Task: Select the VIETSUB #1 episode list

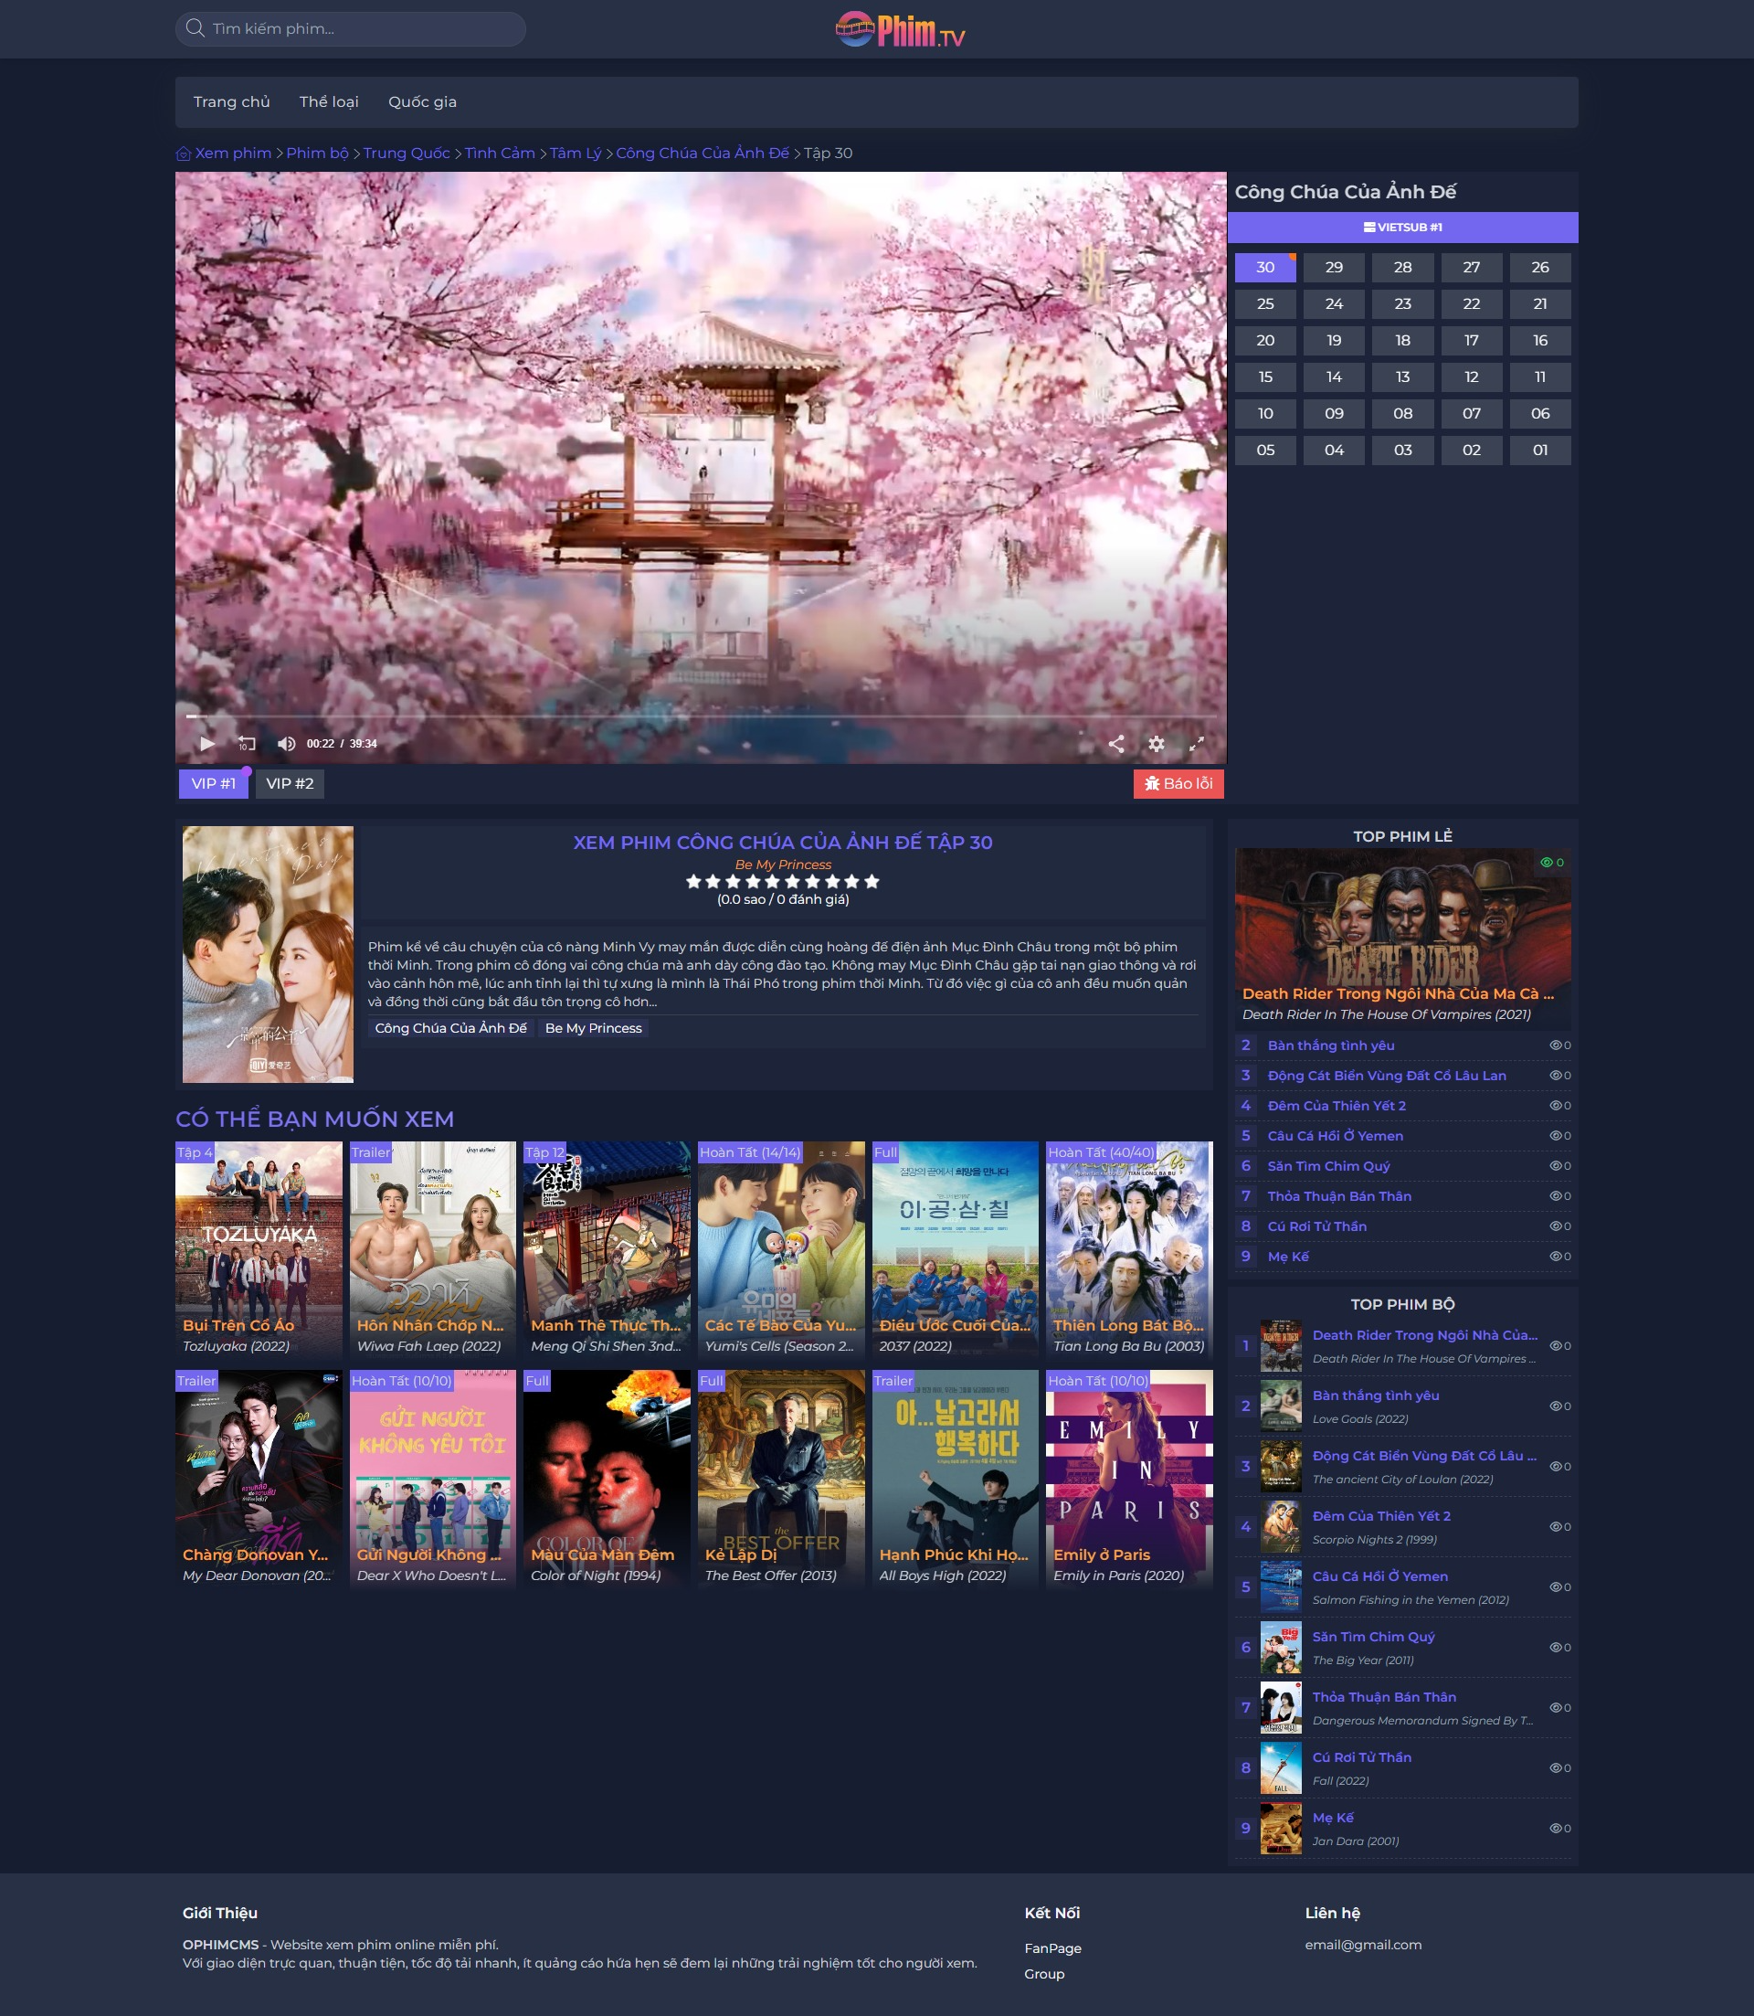Action: pos(1402,228)
